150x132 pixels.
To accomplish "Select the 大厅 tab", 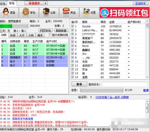I will [22, 35].
